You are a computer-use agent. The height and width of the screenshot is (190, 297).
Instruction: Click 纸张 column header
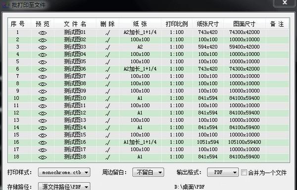(x=140, y=24)
